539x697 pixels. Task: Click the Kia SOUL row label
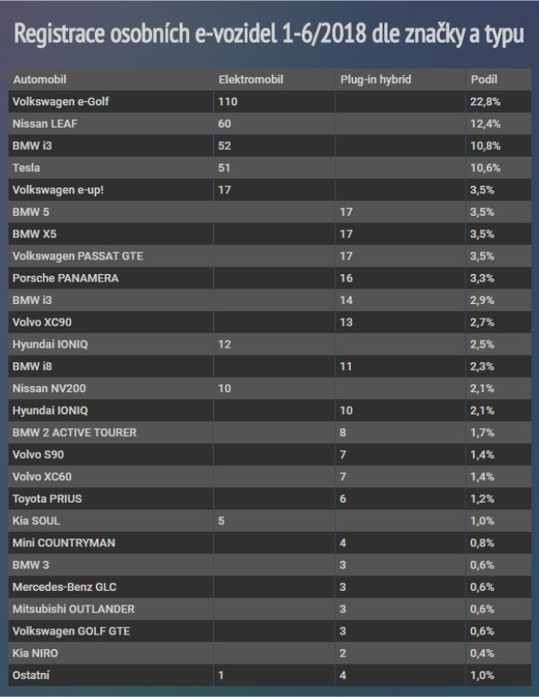36,521
